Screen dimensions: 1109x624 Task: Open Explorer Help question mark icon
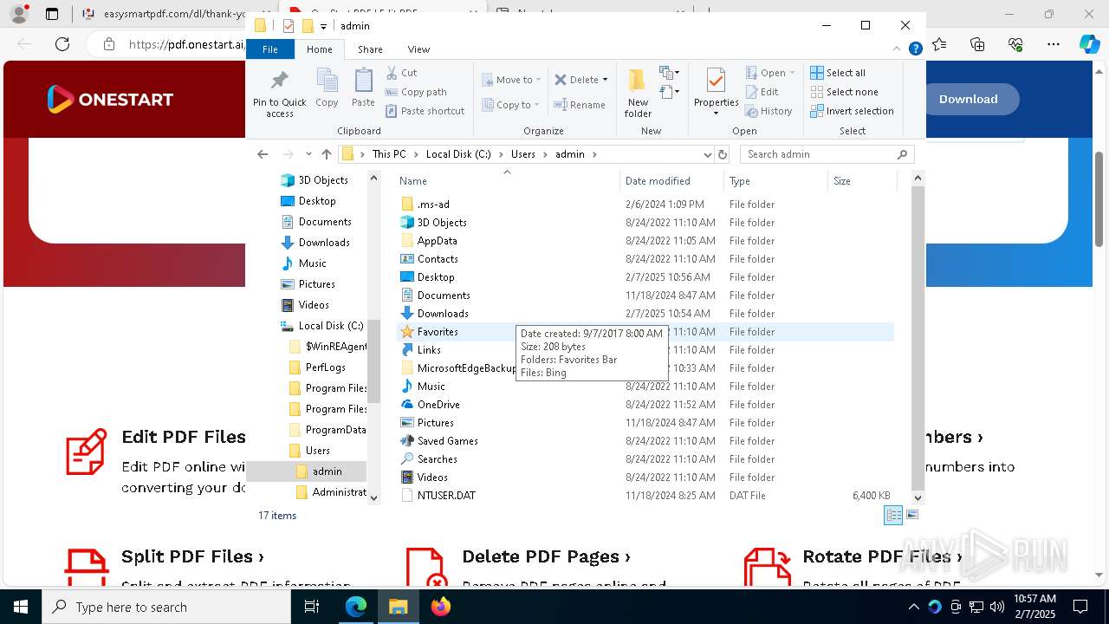pos(915,49)
